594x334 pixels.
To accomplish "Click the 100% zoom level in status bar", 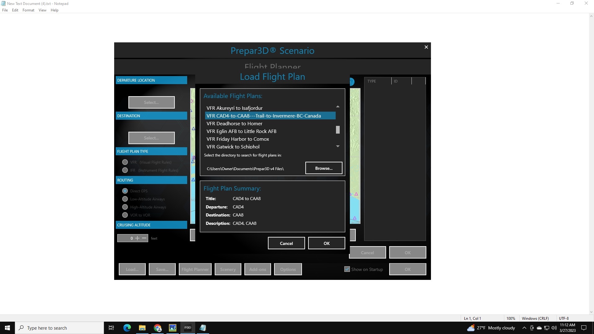I will coord(511,318).
